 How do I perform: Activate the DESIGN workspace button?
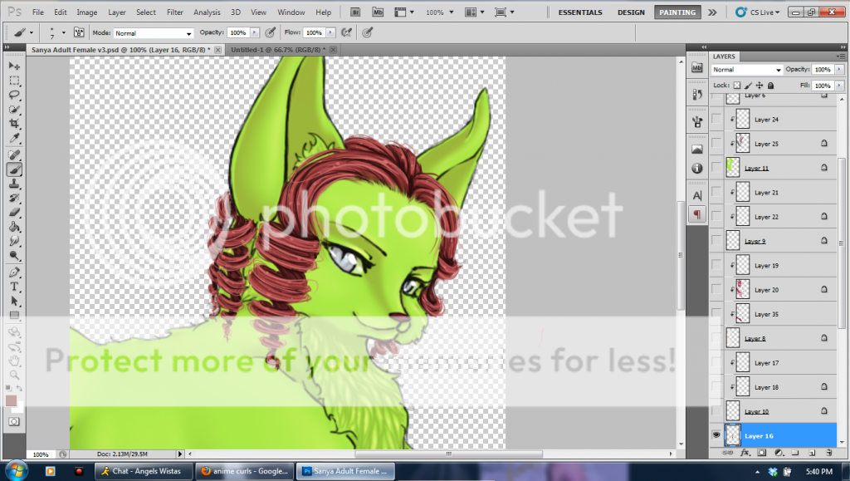(x=631, y=12)
